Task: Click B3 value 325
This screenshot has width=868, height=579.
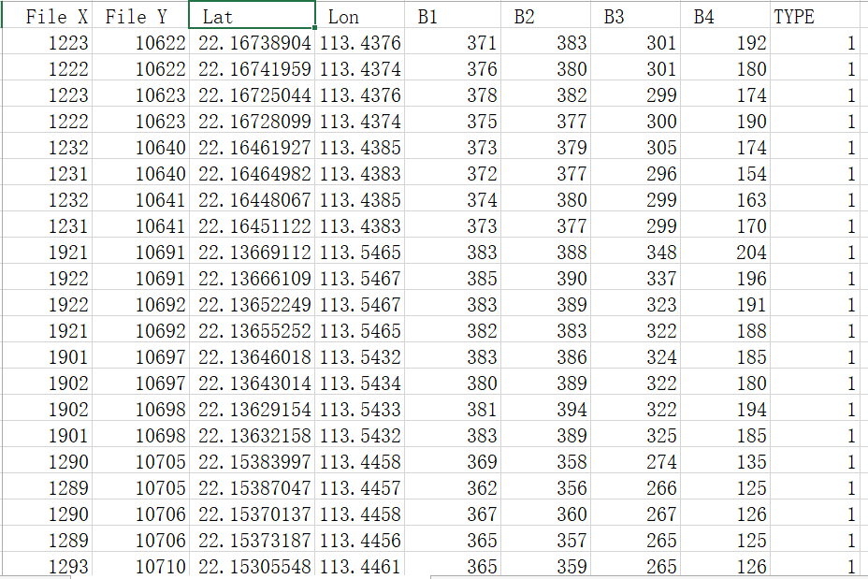Action: pos(635,435)
